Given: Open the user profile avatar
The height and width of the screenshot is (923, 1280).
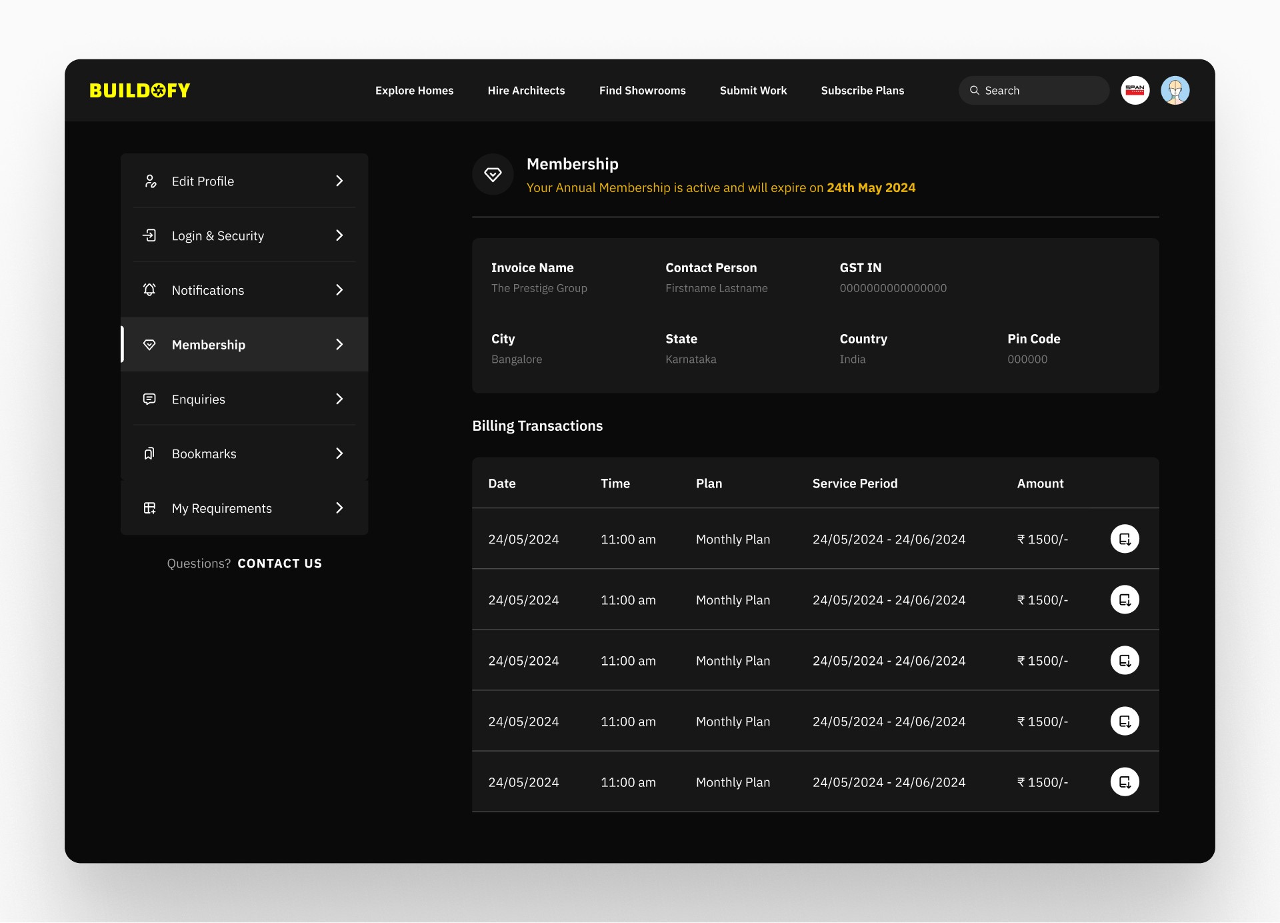Looking at the screenshot, I should point(1175,90).
